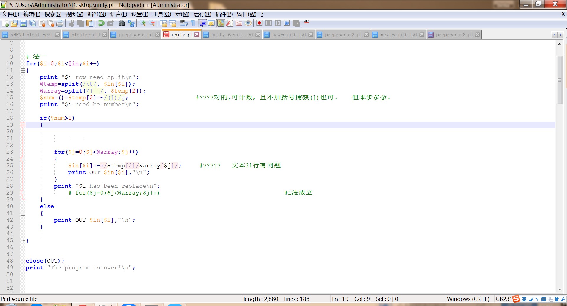Click the Print toolbar icon
Viewport: 567px width, 306px height.
[x=60, y=23]
